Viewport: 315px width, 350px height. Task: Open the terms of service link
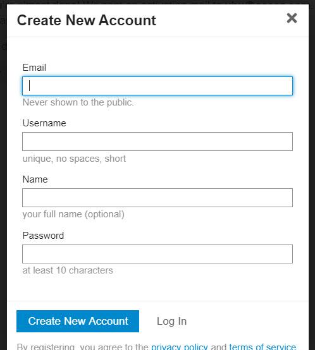pyautogui.click(x=262, y=347)
